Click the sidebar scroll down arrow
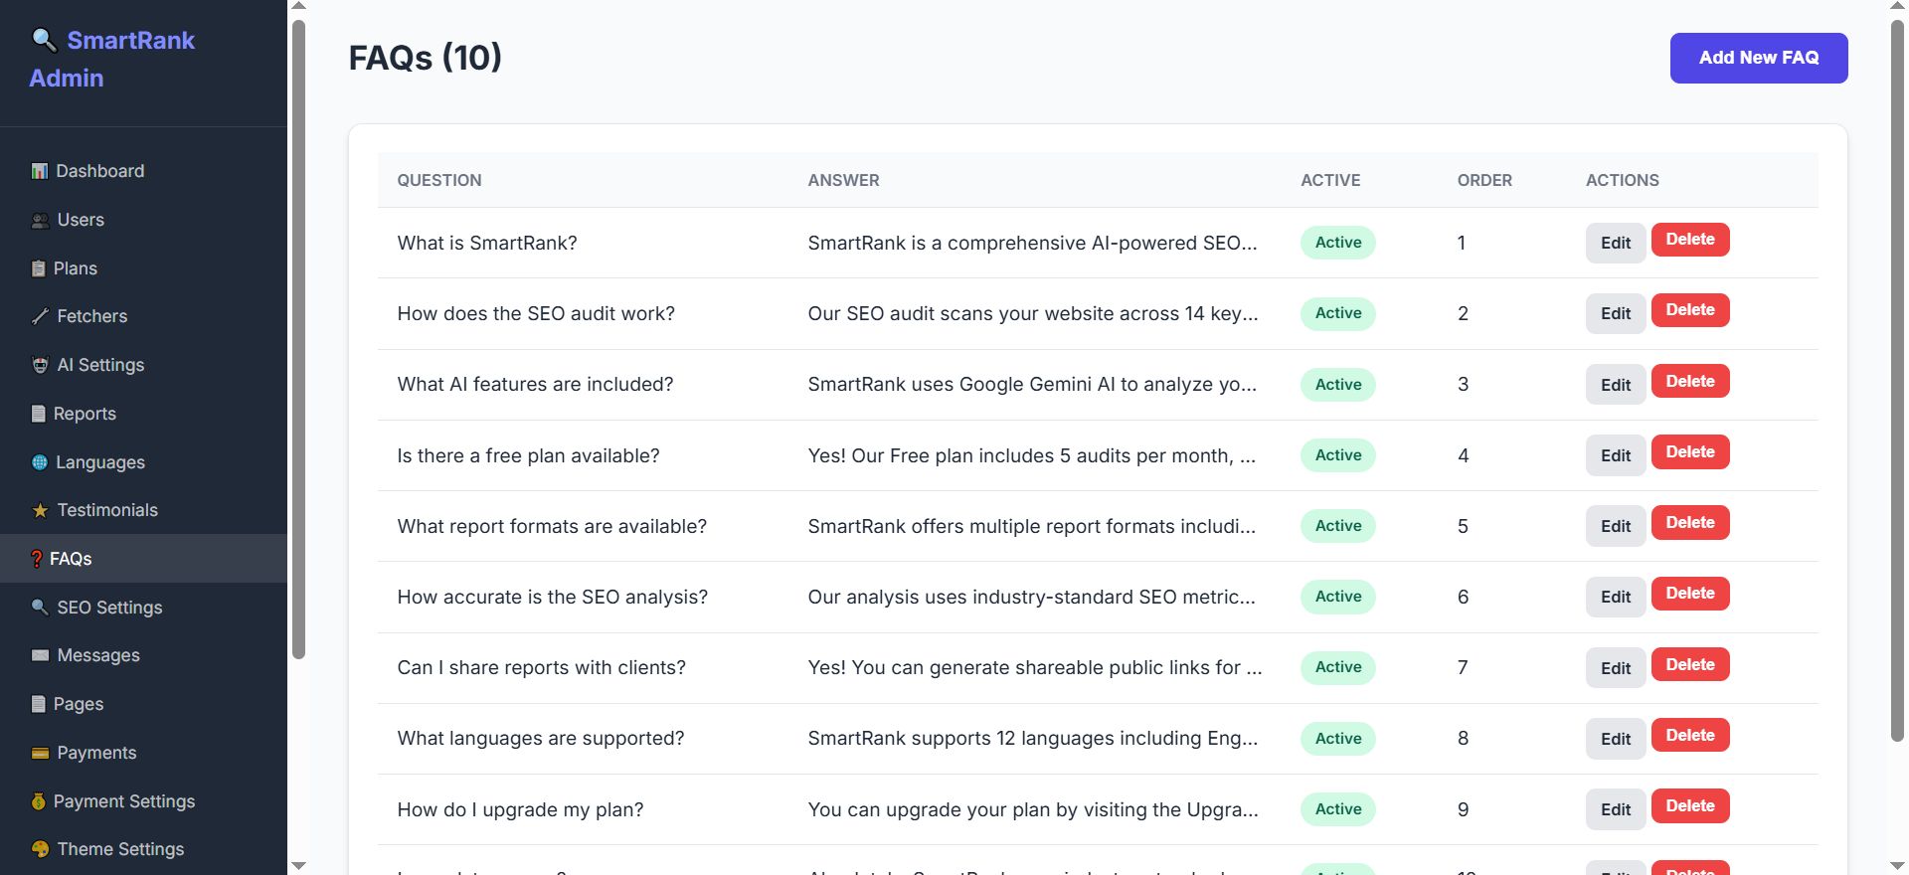 click(298, 866)
